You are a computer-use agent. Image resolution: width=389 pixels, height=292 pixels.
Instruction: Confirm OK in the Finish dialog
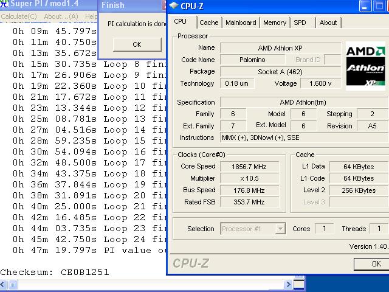point(137,44)
